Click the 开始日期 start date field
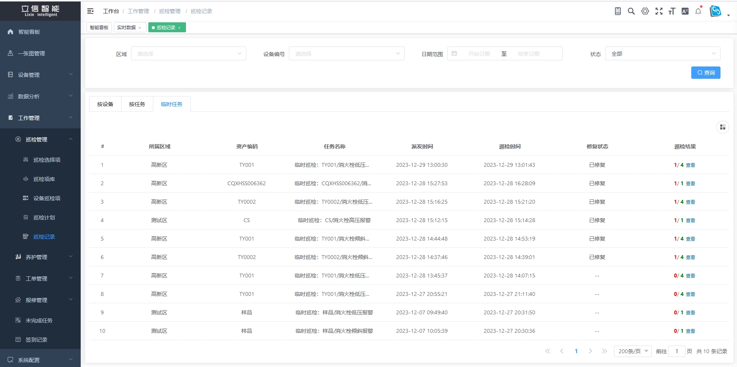 click(x=479, y=54)
